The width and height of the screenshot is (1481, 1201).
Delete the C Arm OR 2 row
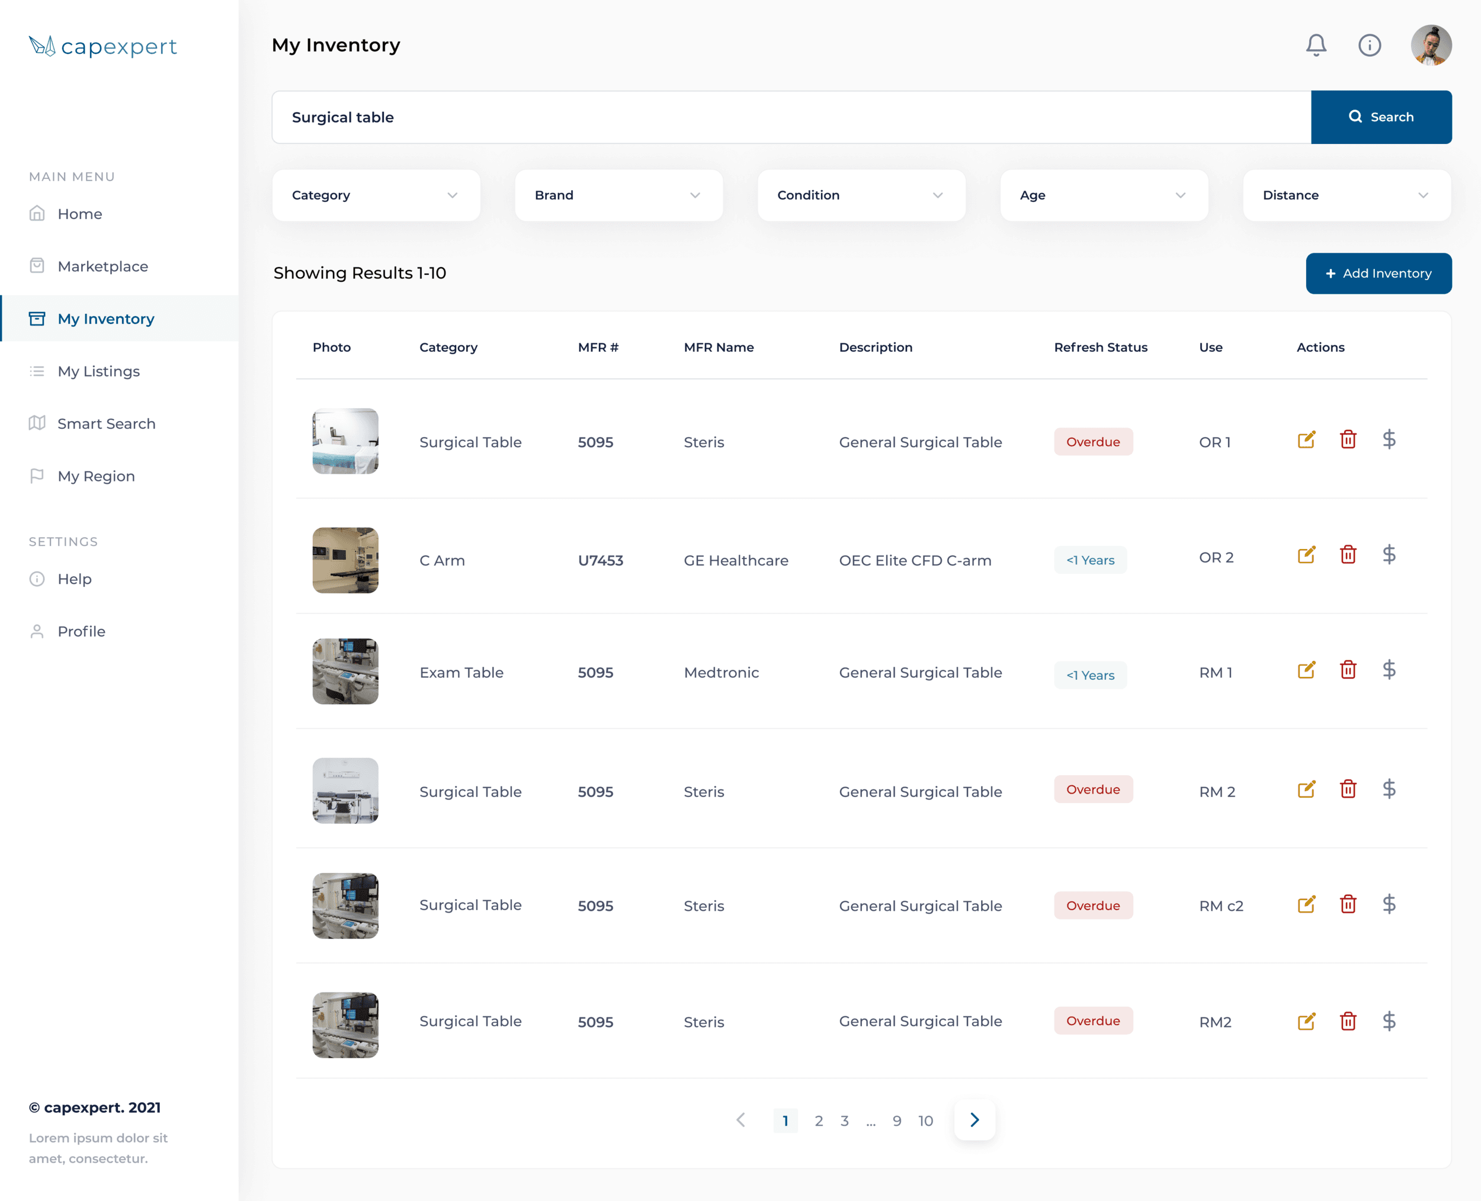point(1348,555)
